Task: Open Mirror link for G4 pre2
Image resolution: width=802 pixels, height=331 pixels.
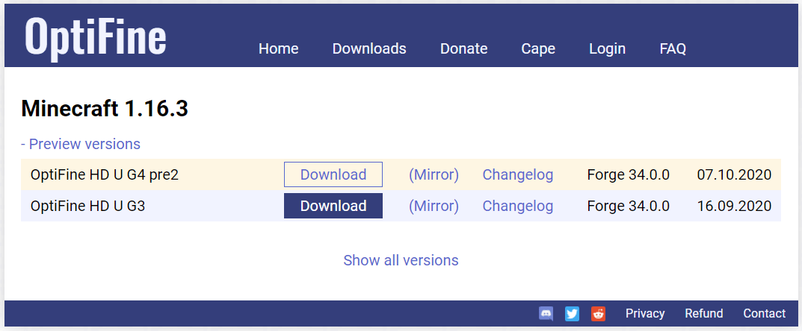Action: click(434, 174)
